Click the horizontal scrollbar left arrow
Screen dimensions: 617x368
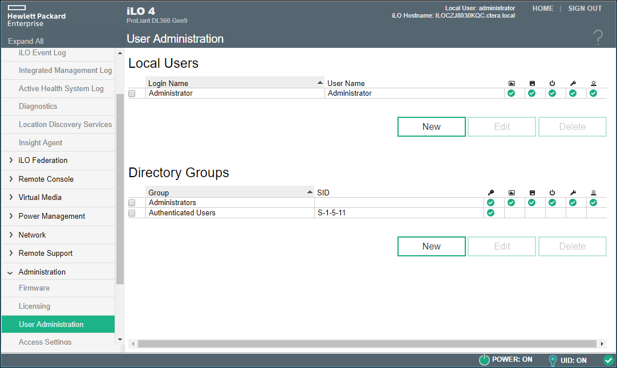[x=133, y=344]
